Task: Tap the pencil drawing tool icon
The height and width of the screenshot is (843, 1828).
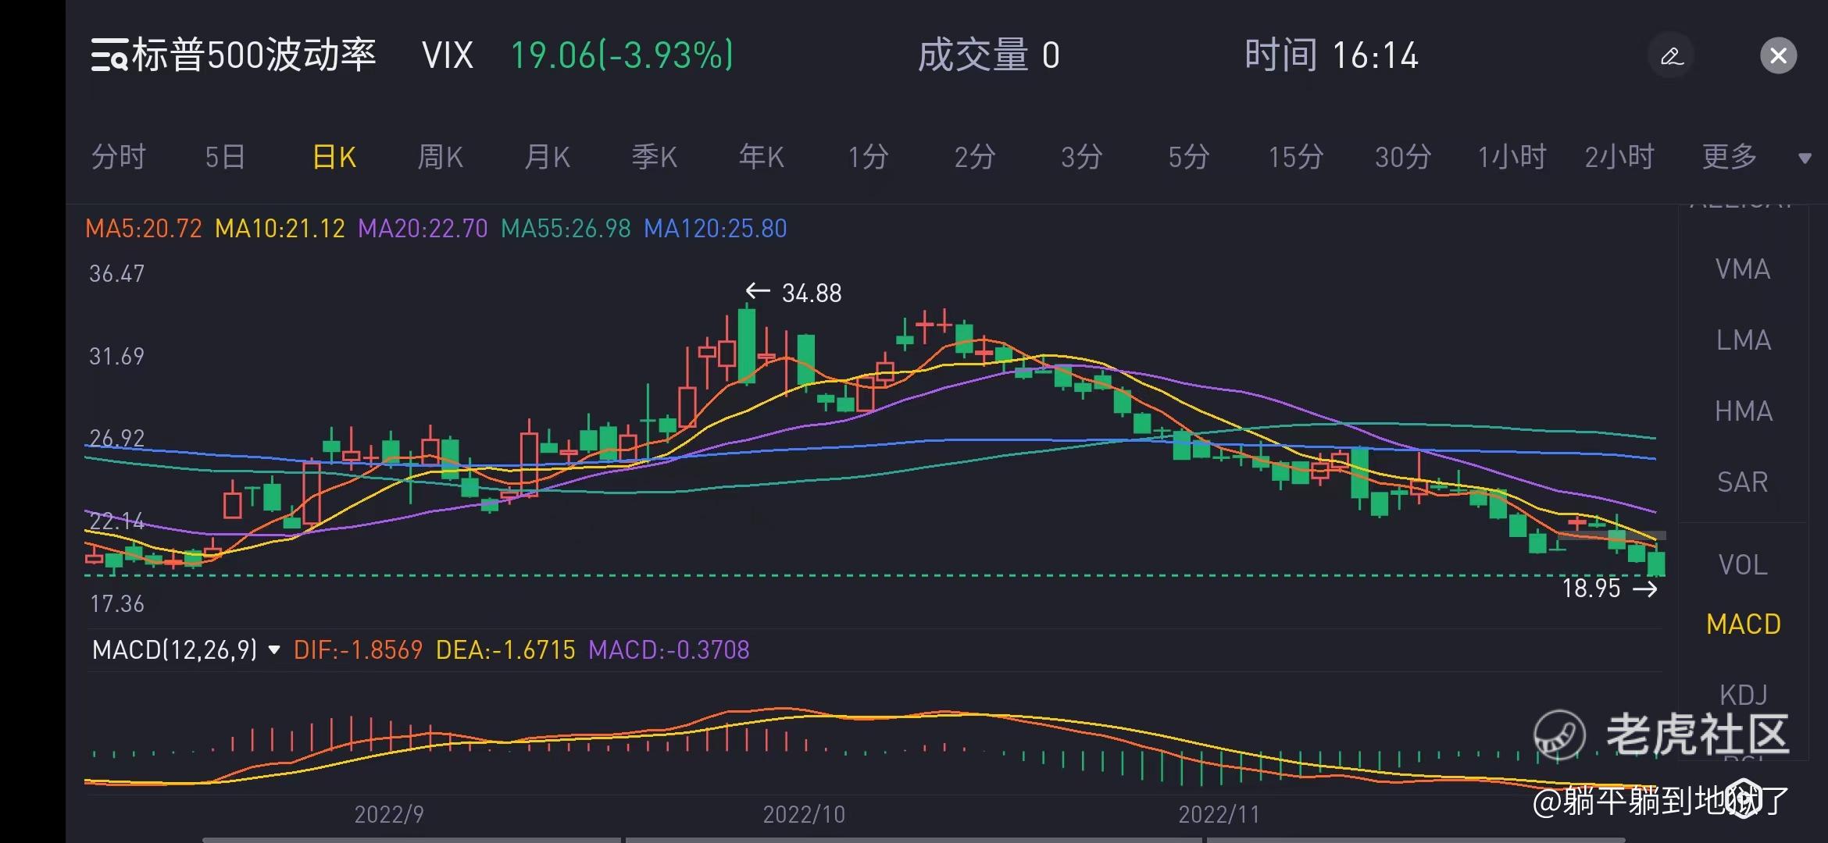Action: (1671, 56)
